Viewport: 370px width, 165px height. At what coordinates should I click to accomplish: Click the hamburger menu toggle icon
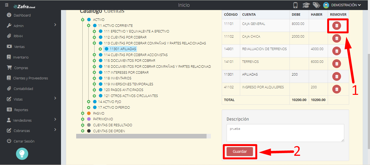[x=7, y=5]
